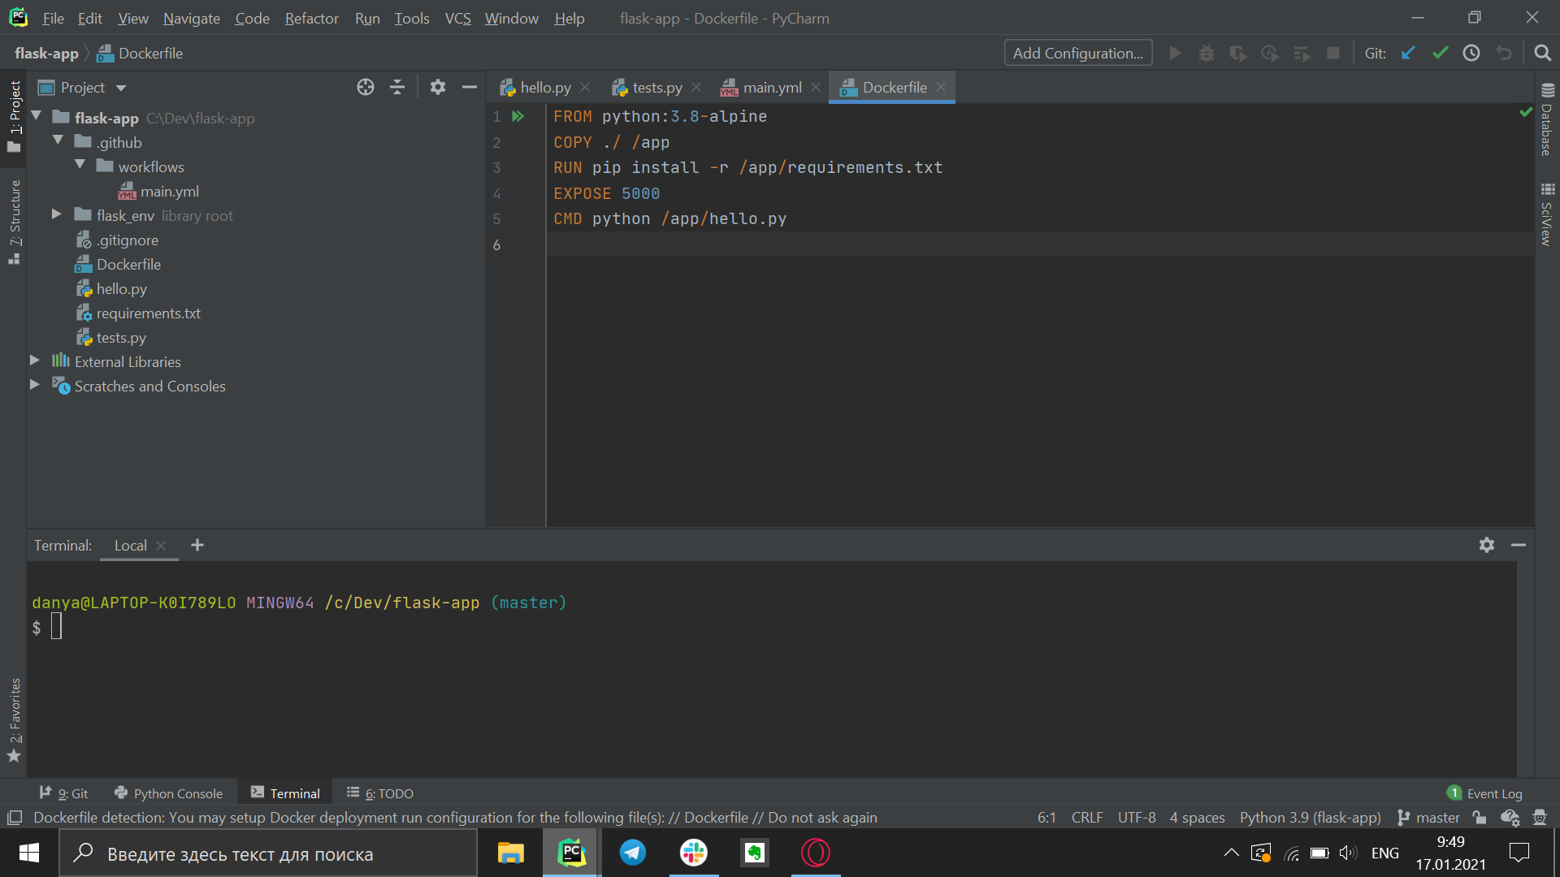This screenshot has height=877, width=1560.
Task: Expand the flask_env library root folder
Action: (x=56, y=214)
